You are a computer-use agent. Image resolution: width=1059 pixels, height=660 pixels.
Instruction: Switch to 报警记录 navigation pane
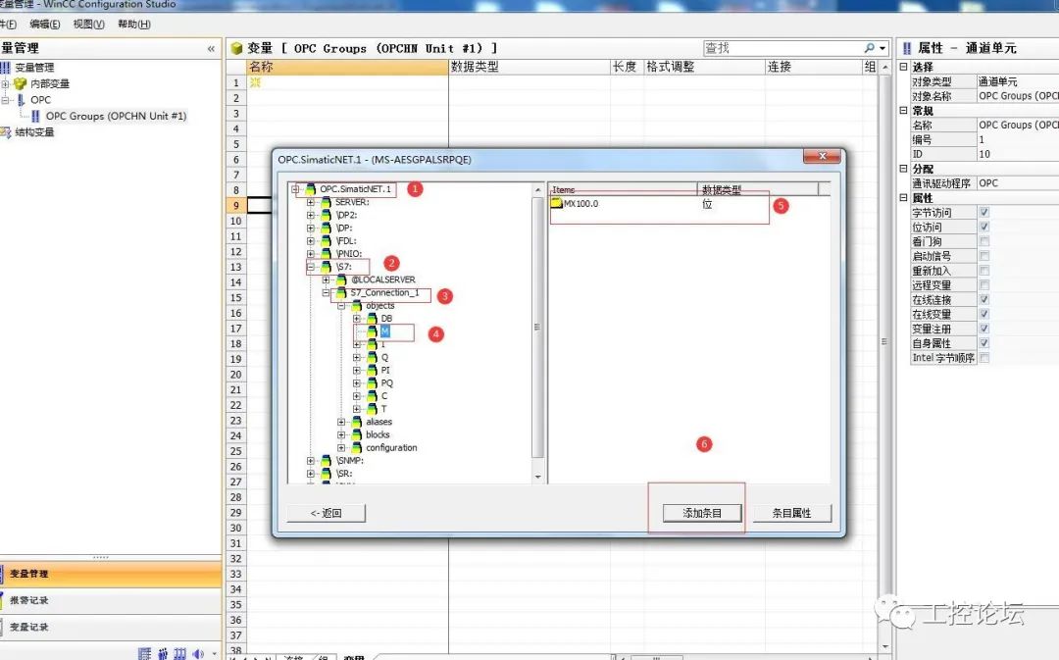click(111, 600)
